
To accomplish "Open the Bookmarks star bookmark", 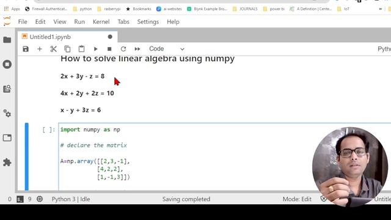I will tap(139, 9).
